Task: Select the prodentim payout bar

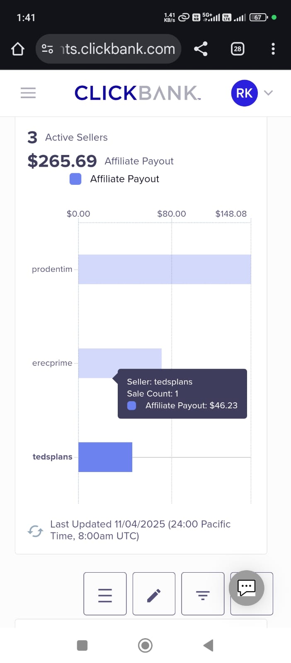Action: point(165,269)
